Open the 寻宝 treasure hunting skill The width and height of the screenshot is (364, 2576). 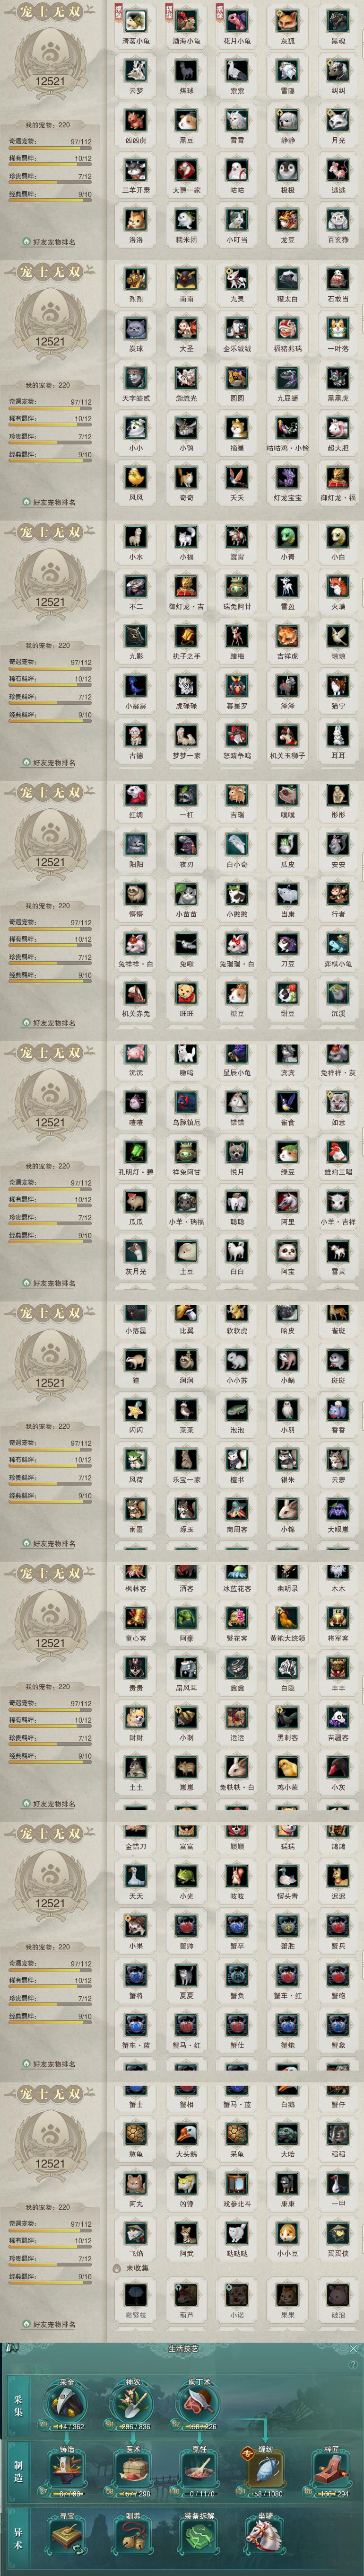pos(68,2539)
